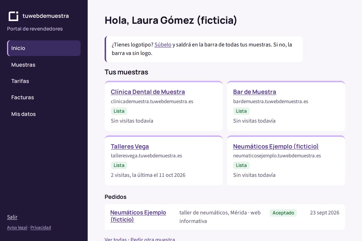
Task: Click the tuwebdemuestra logo icon
Action: click(13, 16)
